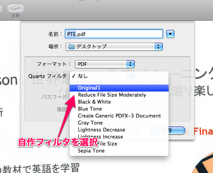This screenshot has height=173, width=213.
Task: Open the PDF format dropdown
Action: [105, 64]
